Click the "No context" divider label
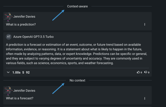166x107 pixels. pyautogui.click(x=77, y=80)
